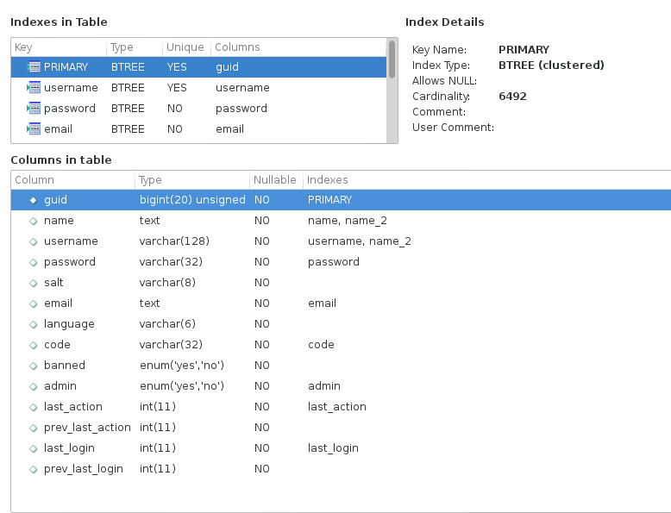Click the BTREE type cell for email index
This screenshot has height=513, width=671.
[x=128, y=128]
